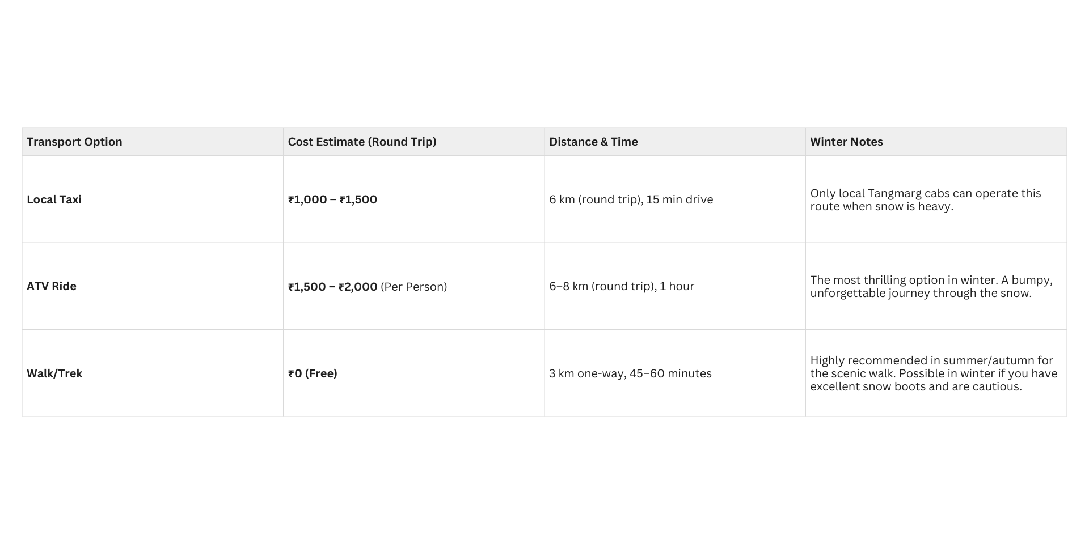The height and width of the screenshot is (544, 1089).
Task: Click the text 'excellent snow boots and are cautious'
Action: [x=915, y=386]
